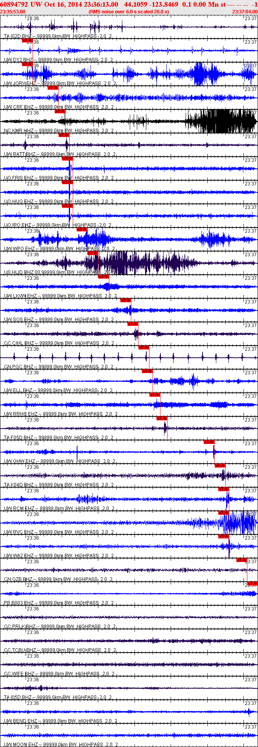The image size is (258, 747).
Task: Select the UW DY2 station label
Action: point(58,60)
